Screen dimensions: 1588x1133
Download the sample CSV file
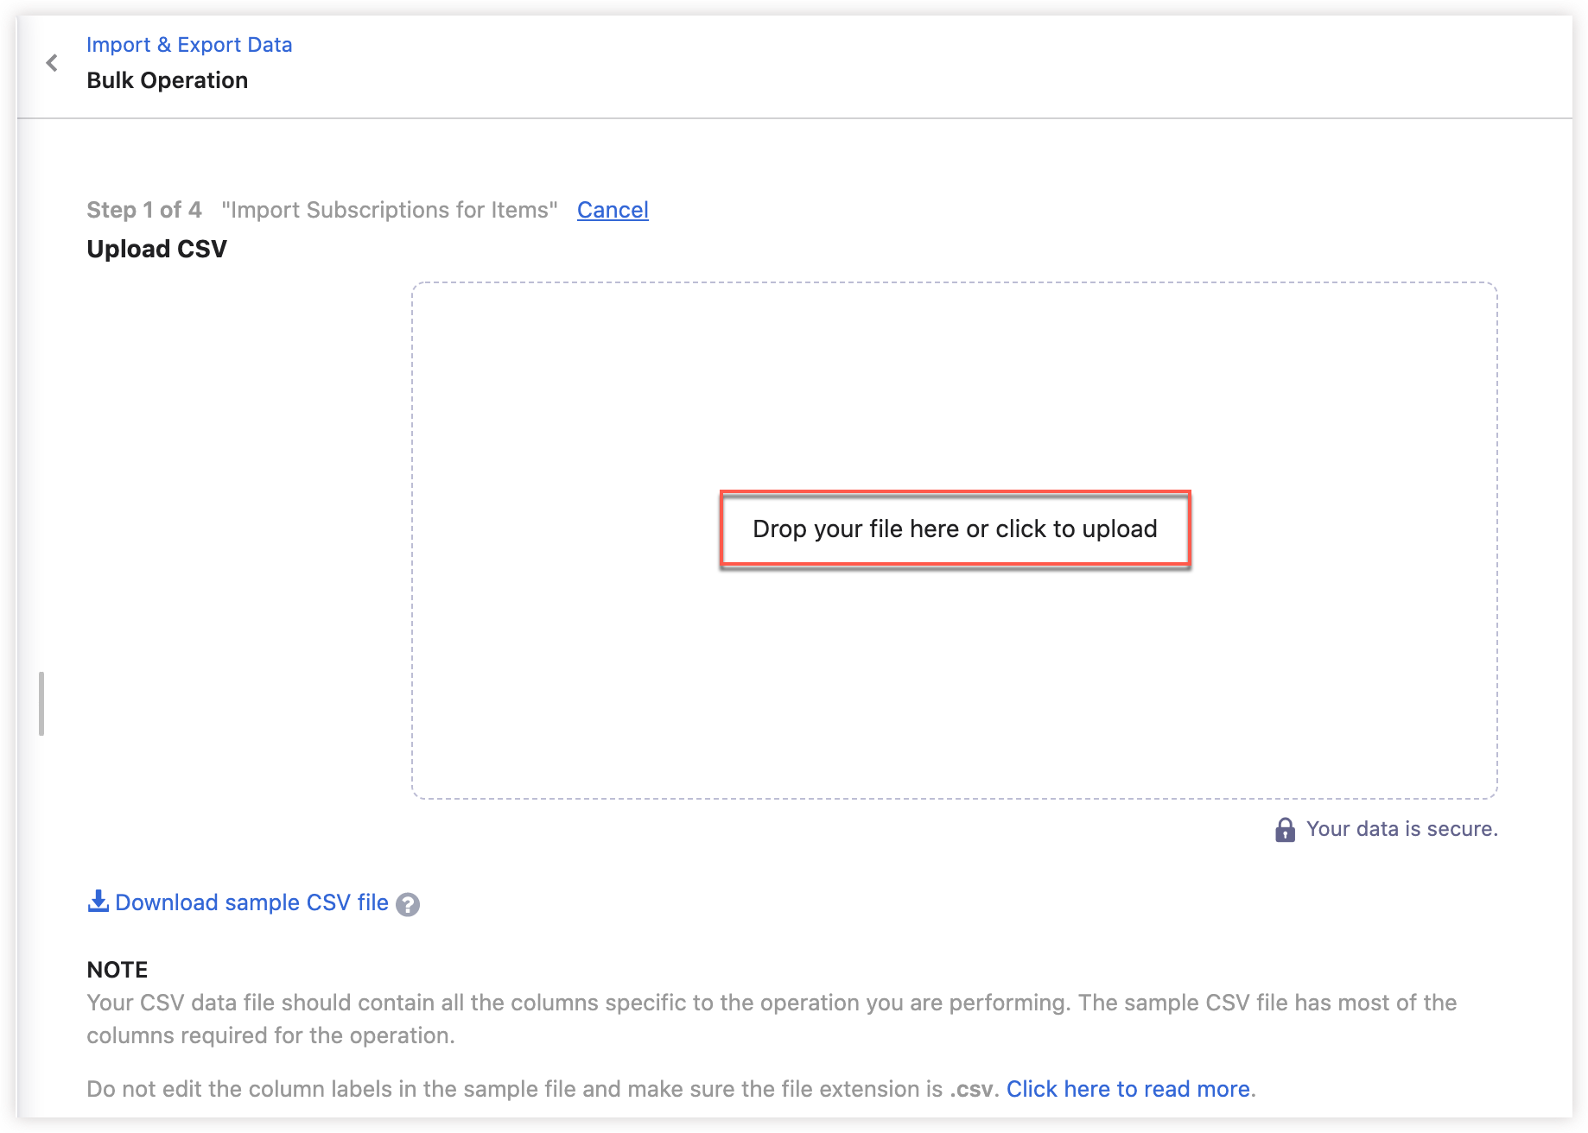(x=251, y=902)
